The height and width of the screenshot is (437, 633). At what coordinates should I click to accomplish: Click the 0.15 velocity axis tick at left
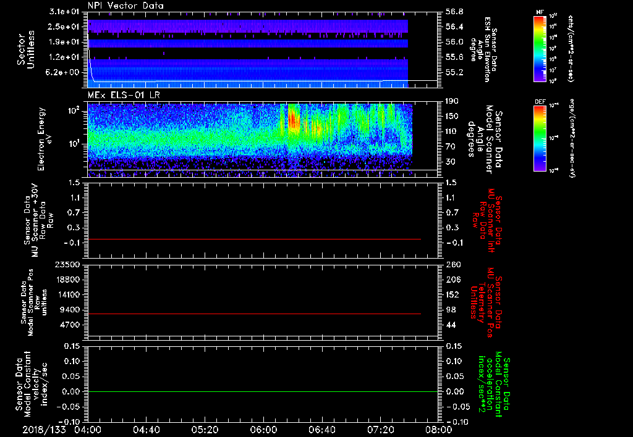(x=72, y=346)
